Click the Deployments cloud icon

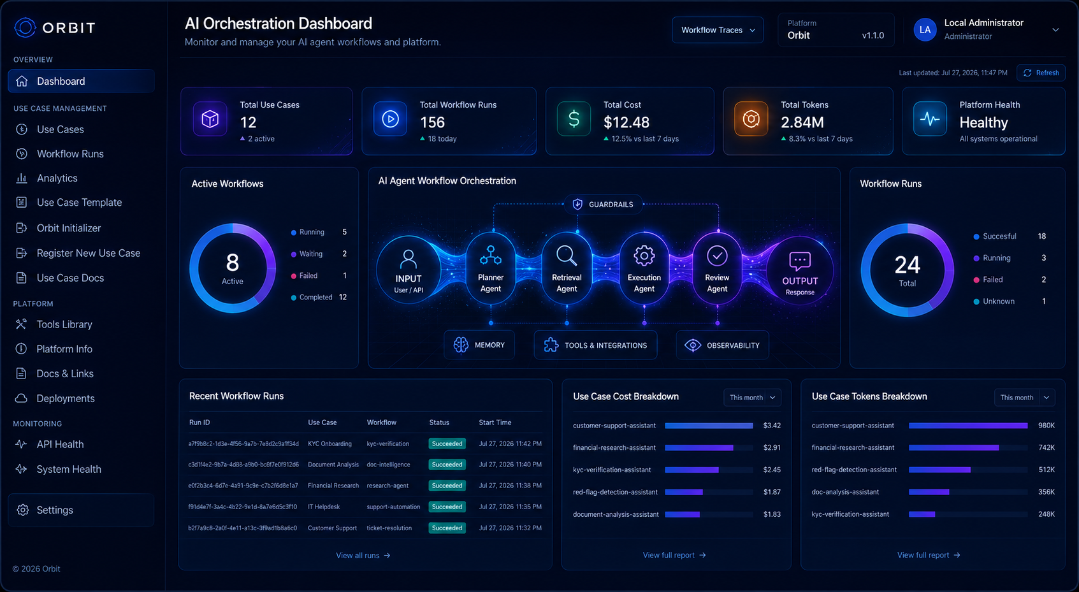tap(21, 398)
